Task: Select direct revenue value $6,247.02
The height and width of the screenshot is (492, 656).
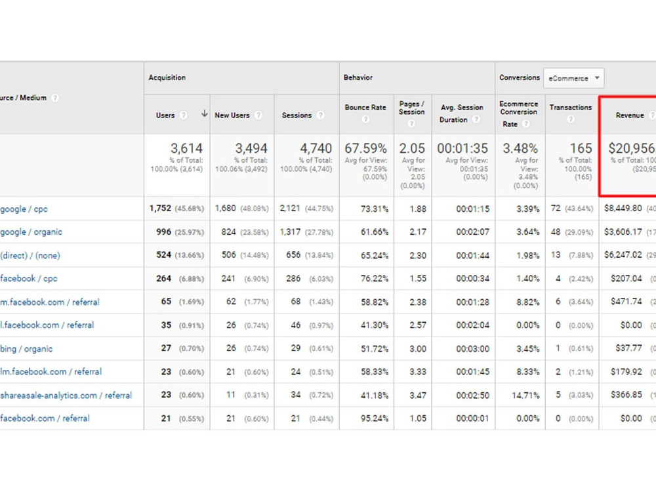Action: (x=623, y=255)
